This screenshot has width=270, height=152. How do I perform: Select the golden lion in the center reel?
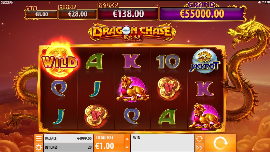(x=132, y=89)
